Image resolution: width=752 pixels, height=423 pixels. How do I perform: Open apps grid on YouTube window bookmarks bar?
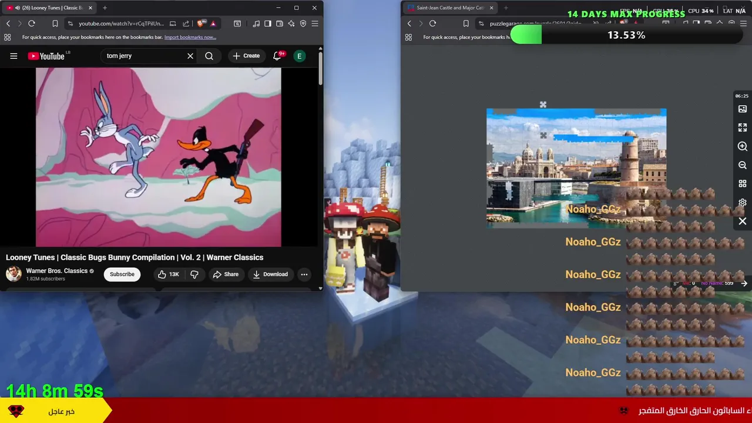[7, 37]
